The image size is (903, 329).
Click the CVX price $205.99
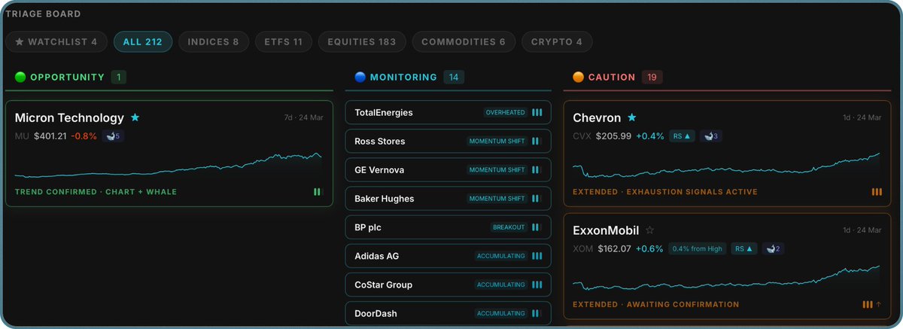pyautogui.click(x=613, y=136)
